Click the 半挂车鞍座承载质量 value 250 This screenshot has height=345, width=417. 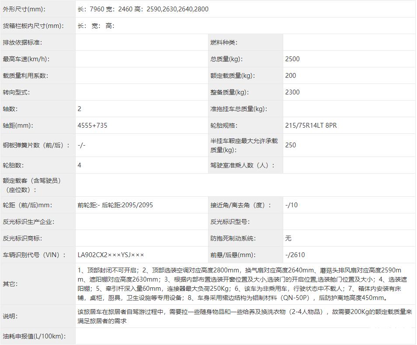(x=290, y=145)
